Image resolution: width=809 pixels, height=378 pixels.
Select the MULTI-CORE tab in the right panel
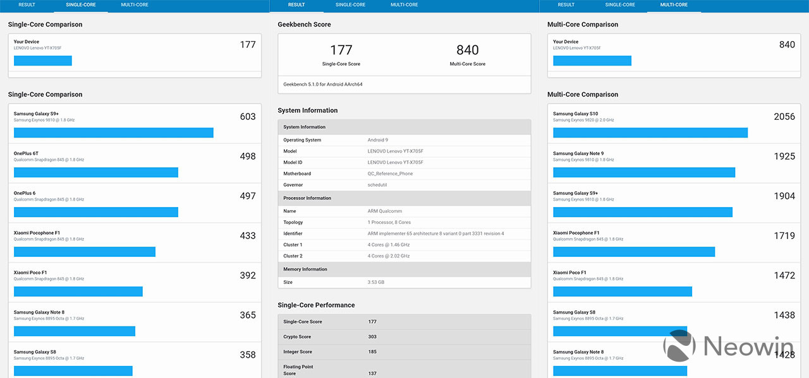674,5
